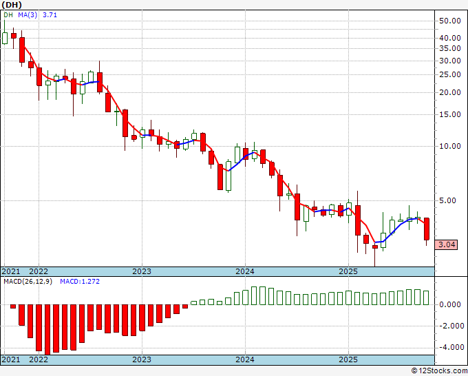Click the 3.71 moving average value
The image size is (468, 376).
coord(50,15)
